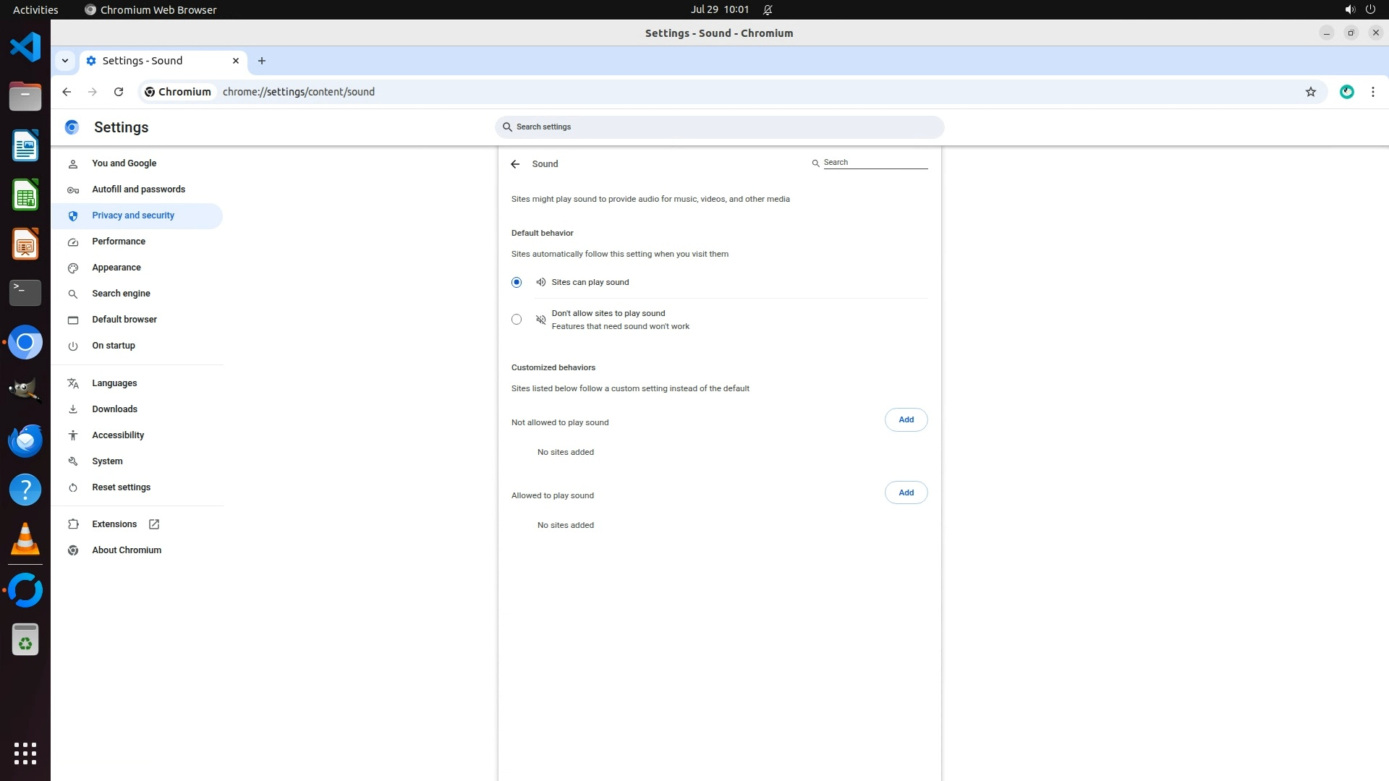Open the system volume and power menu
Screen dimensions: 1389x781
[1359, 9]
